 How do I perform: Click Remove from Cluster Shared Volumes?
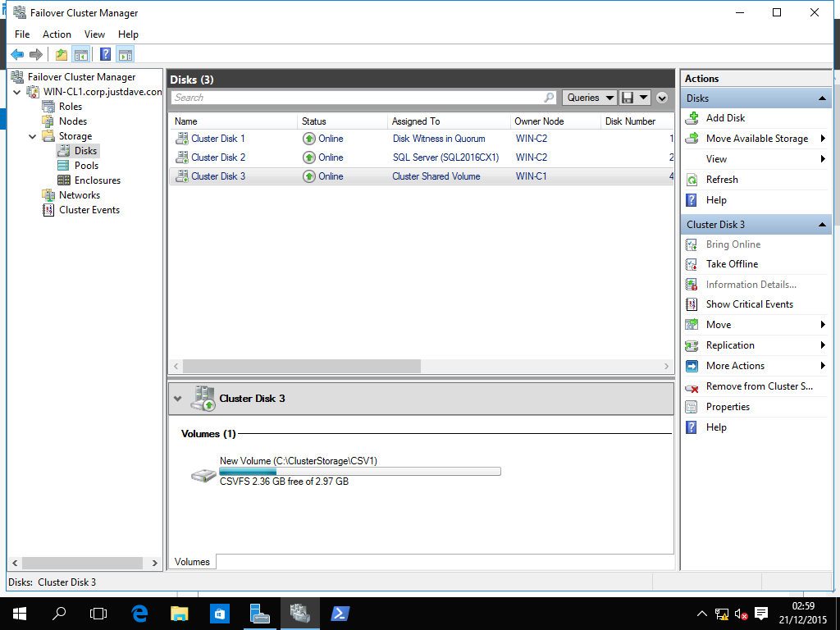click(759, 386)
